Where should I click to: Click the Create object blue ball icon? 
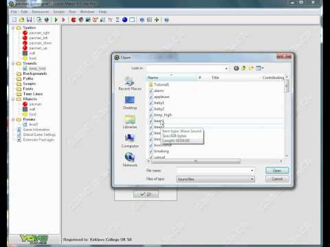124,20
